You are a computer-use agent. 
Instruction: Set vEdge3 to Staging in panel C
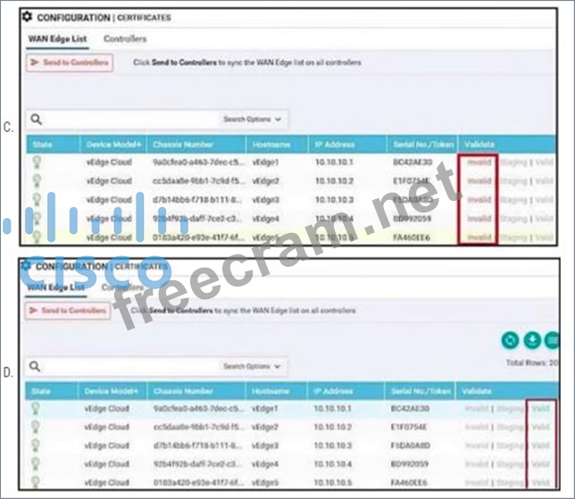click(512, 199)
